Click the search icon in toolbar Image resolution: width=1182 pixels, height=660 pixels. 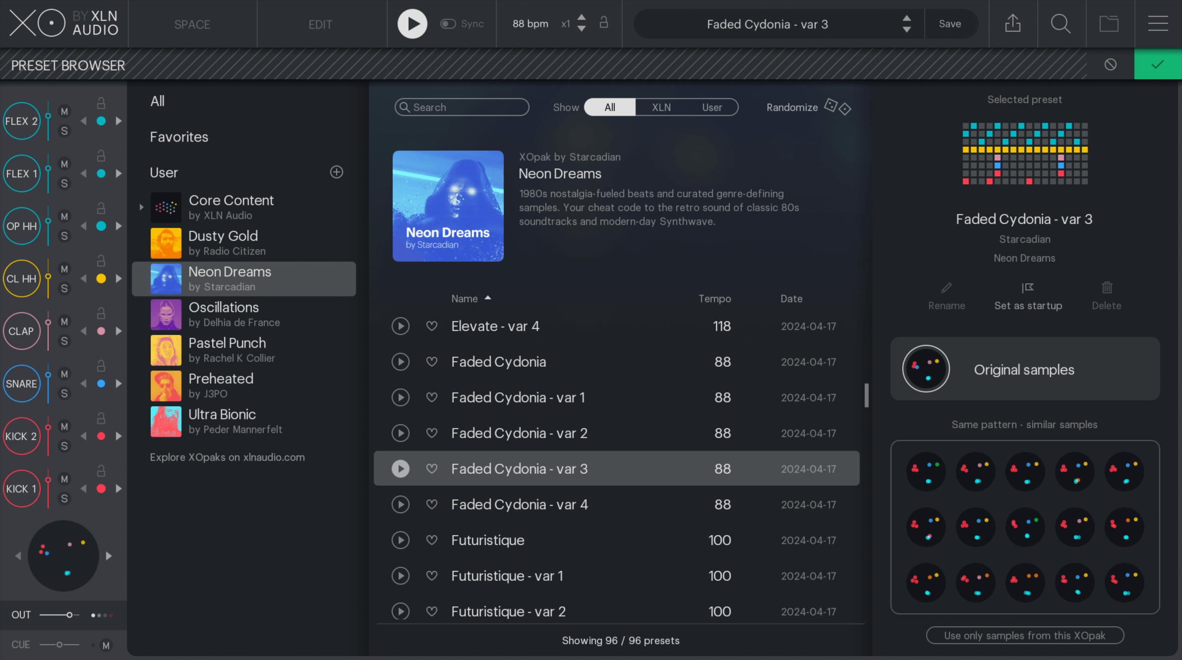click(x=1061, y=23)
